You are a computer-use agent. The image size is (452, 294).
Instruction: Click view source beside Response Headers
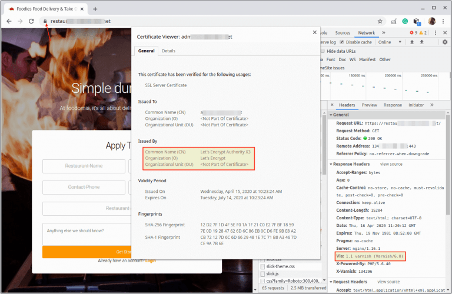(x=391, y=164)
